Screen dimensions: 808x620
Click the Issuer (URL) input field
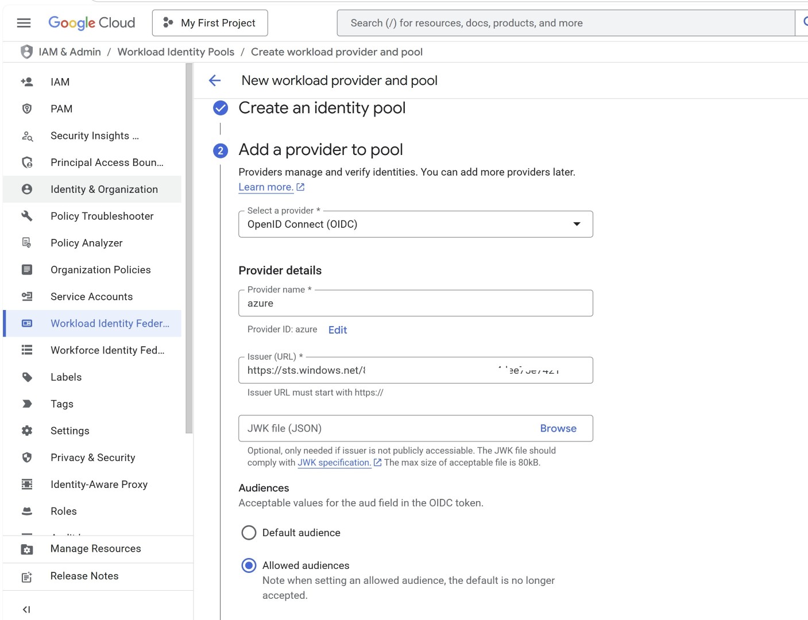tap(416, 370)
